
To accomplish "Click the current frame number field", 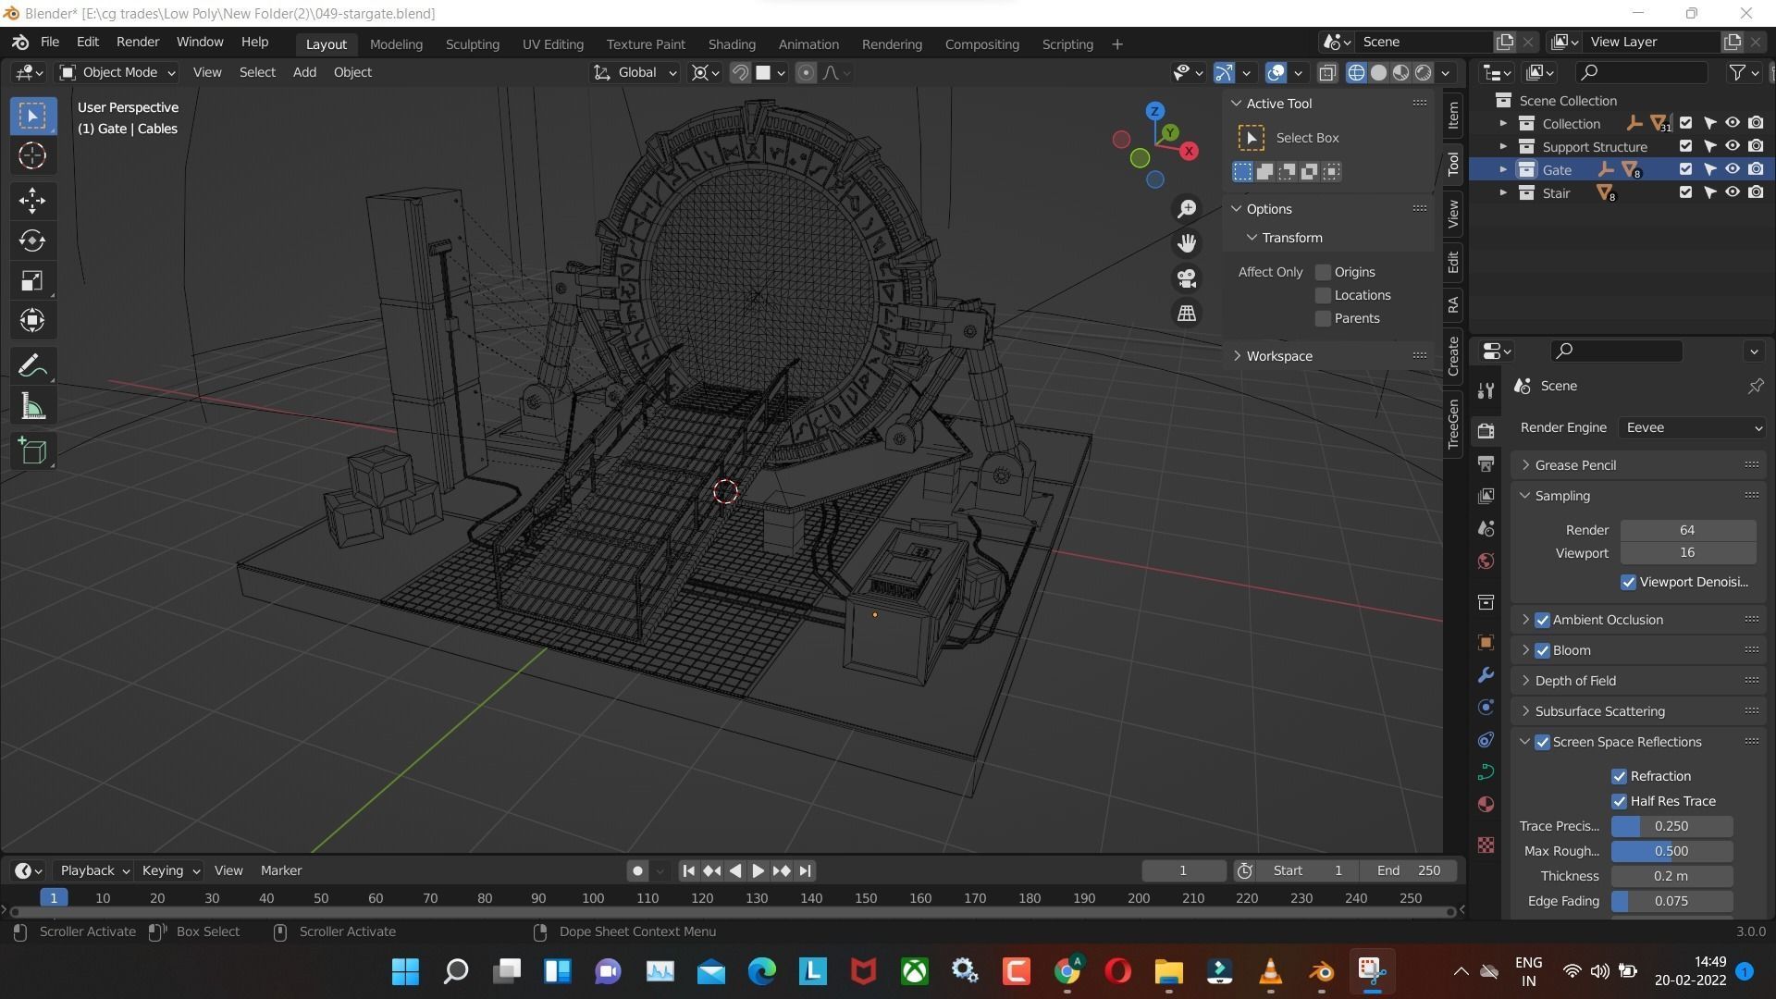I will pos(1182,869).
